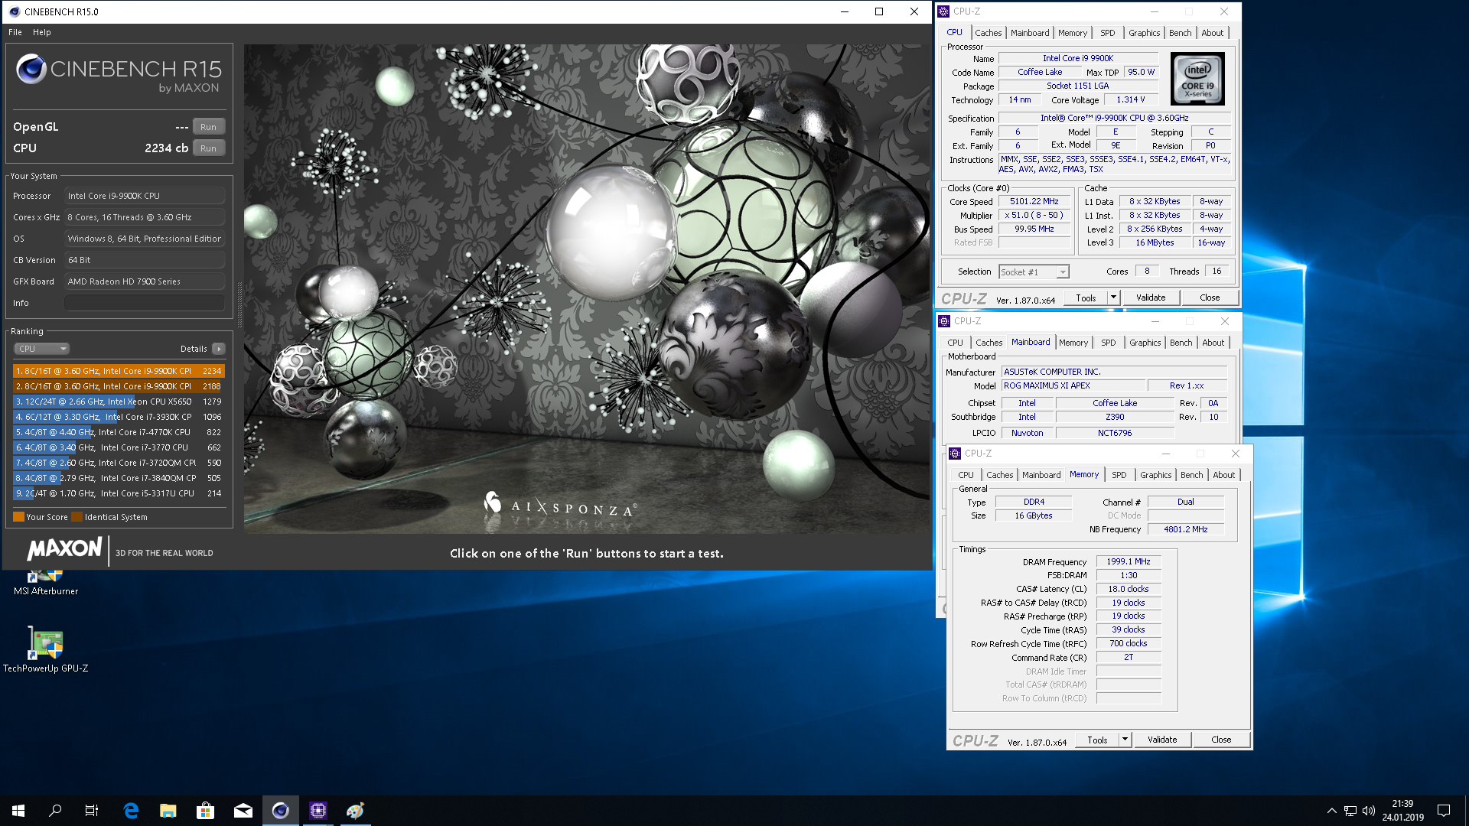Open Microsoft Store from taskbar
The image size is (1469, 826).
coord(206,811)
